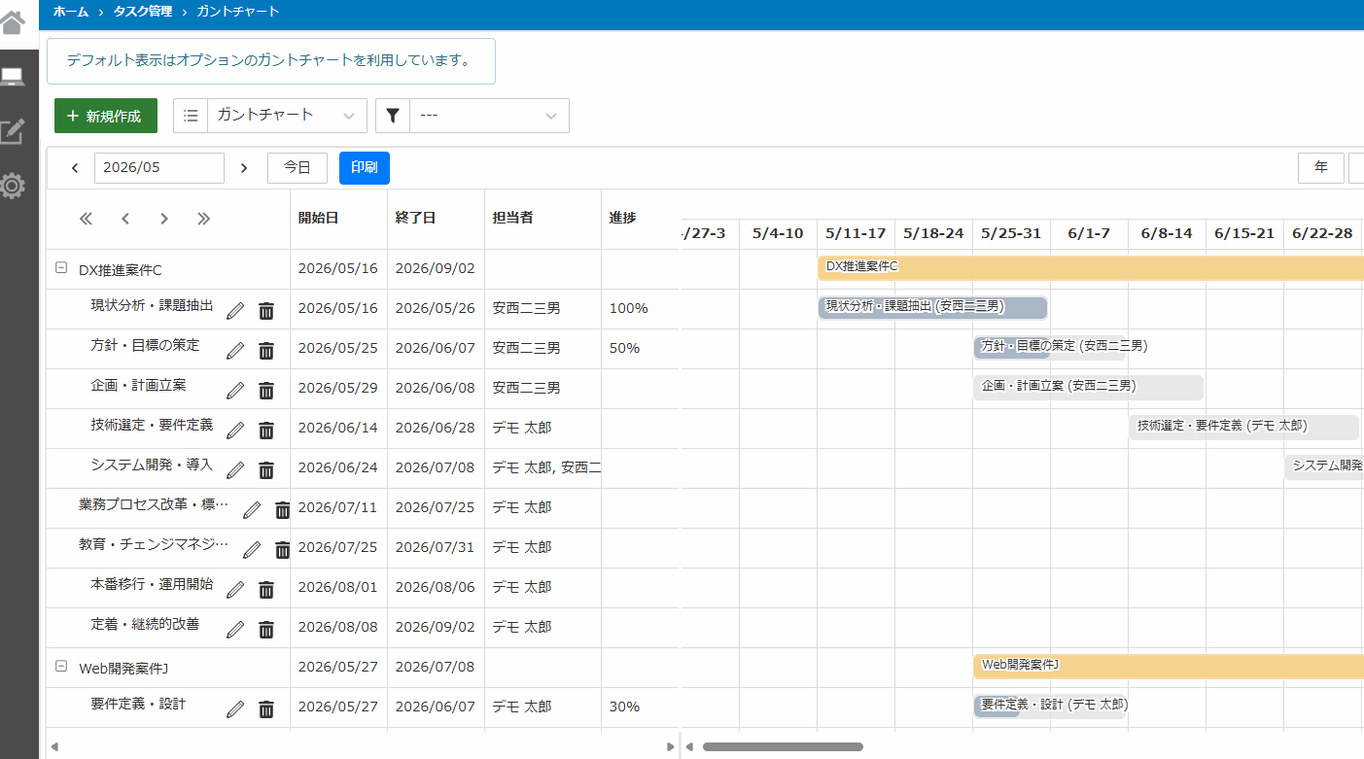Open the filter dropdown showing ---
The height and width of the screenshot is (759, 1364).
(x=472, y=116)
